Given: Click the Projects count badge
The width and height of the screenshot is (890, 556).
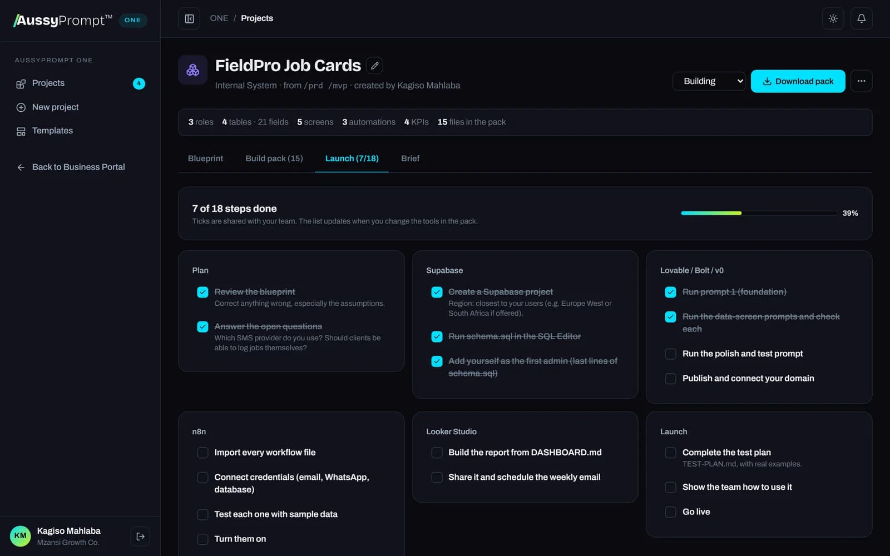Looking at the screenshot, I should click(x=139, y=83).
